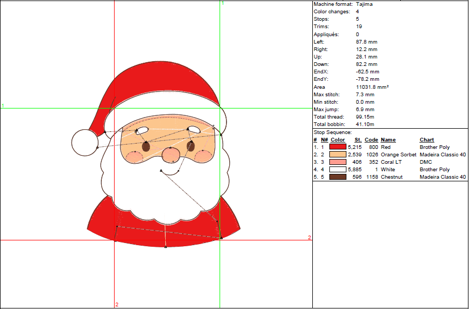469x309 pixels.
Task: Choose the White thread color swatch
Action: coord(338,169)
